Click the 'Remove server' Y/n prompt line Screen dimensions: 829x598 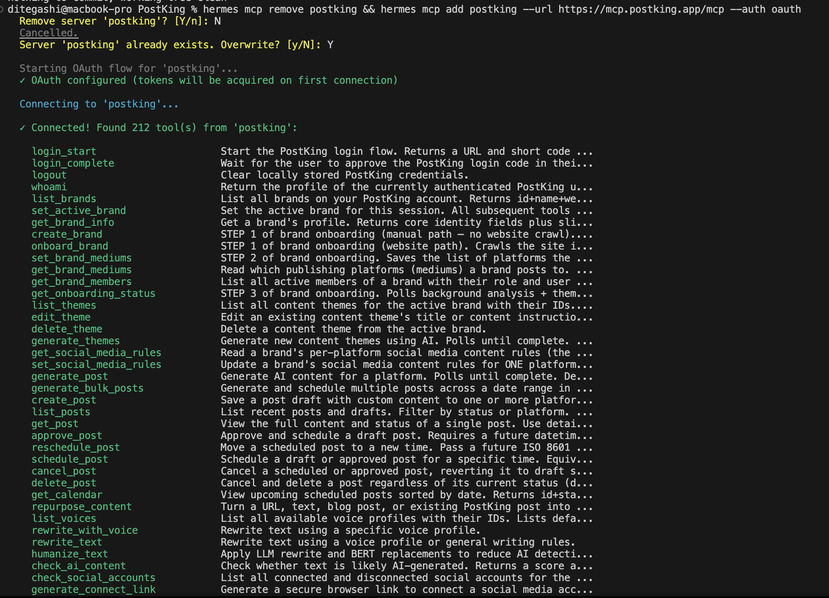pos(120,21)
